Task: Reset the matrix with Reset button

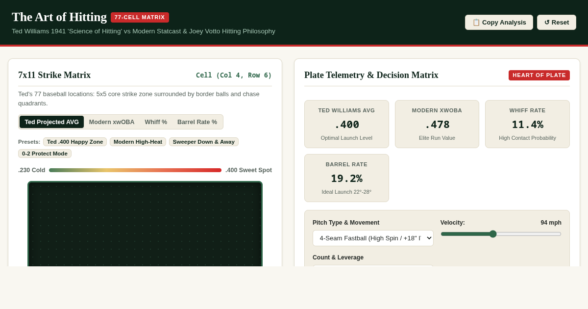Action: click(x=557, y=22)
